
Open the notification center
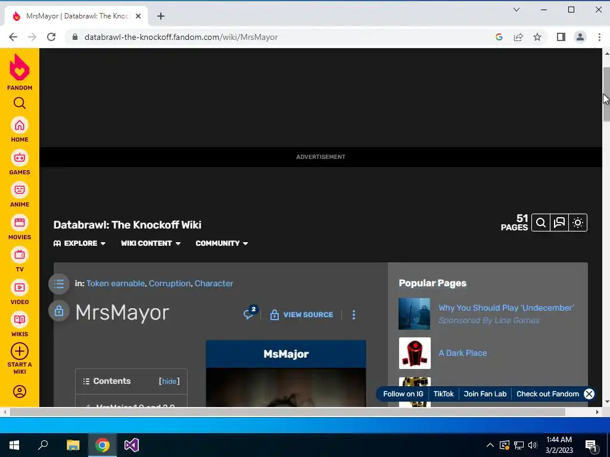coord(592,445)
